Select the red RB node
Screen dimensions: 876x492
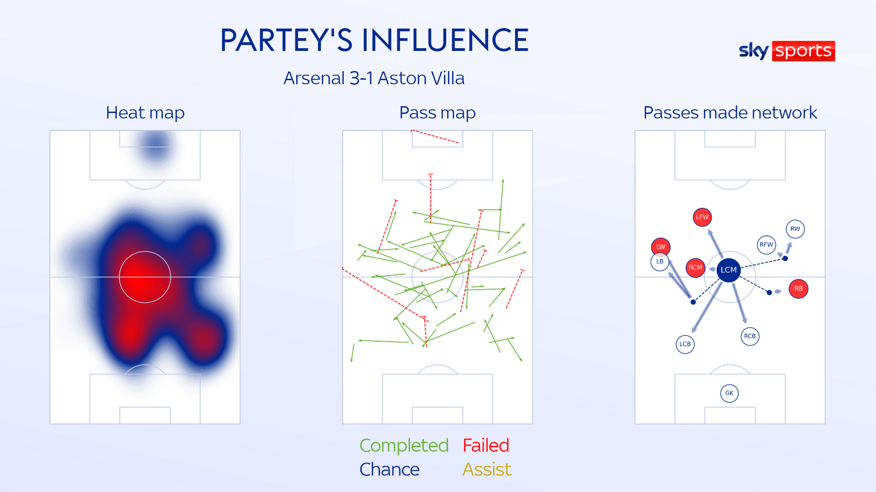(798, 289)
